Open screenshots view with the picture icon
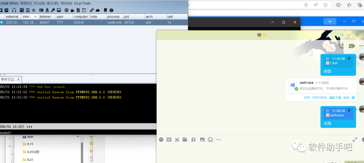 coord(59,10)
